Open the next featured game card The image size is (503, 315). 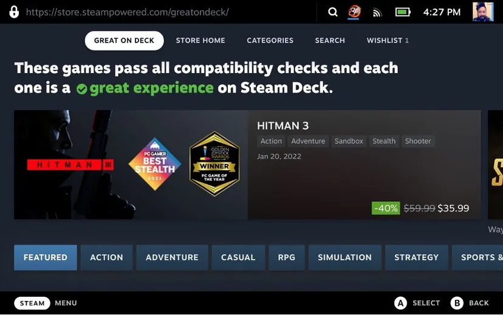click(495, 165)
